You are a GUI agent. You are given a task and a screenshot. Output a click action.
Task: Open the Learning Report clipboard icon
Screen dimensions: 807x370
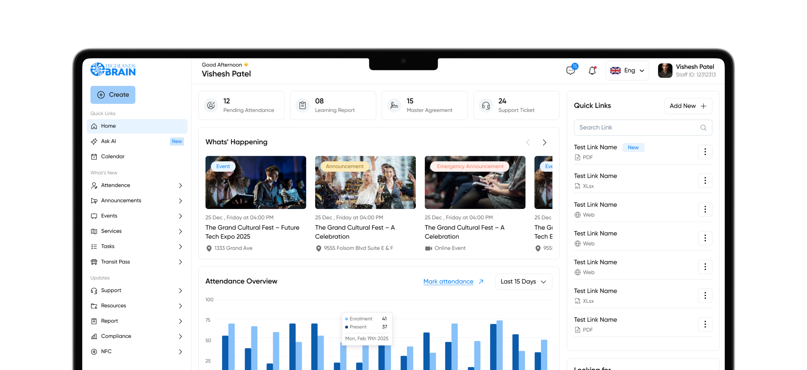click(303, 105)
